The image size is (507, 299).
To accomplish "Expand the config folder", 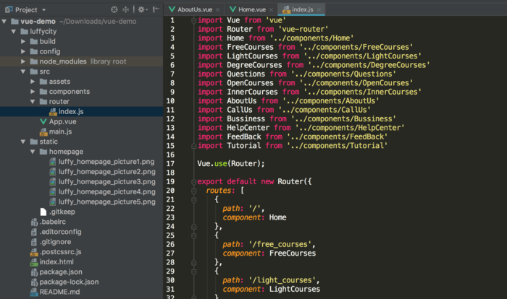I will pyautogui.click(x=23, y=51).
